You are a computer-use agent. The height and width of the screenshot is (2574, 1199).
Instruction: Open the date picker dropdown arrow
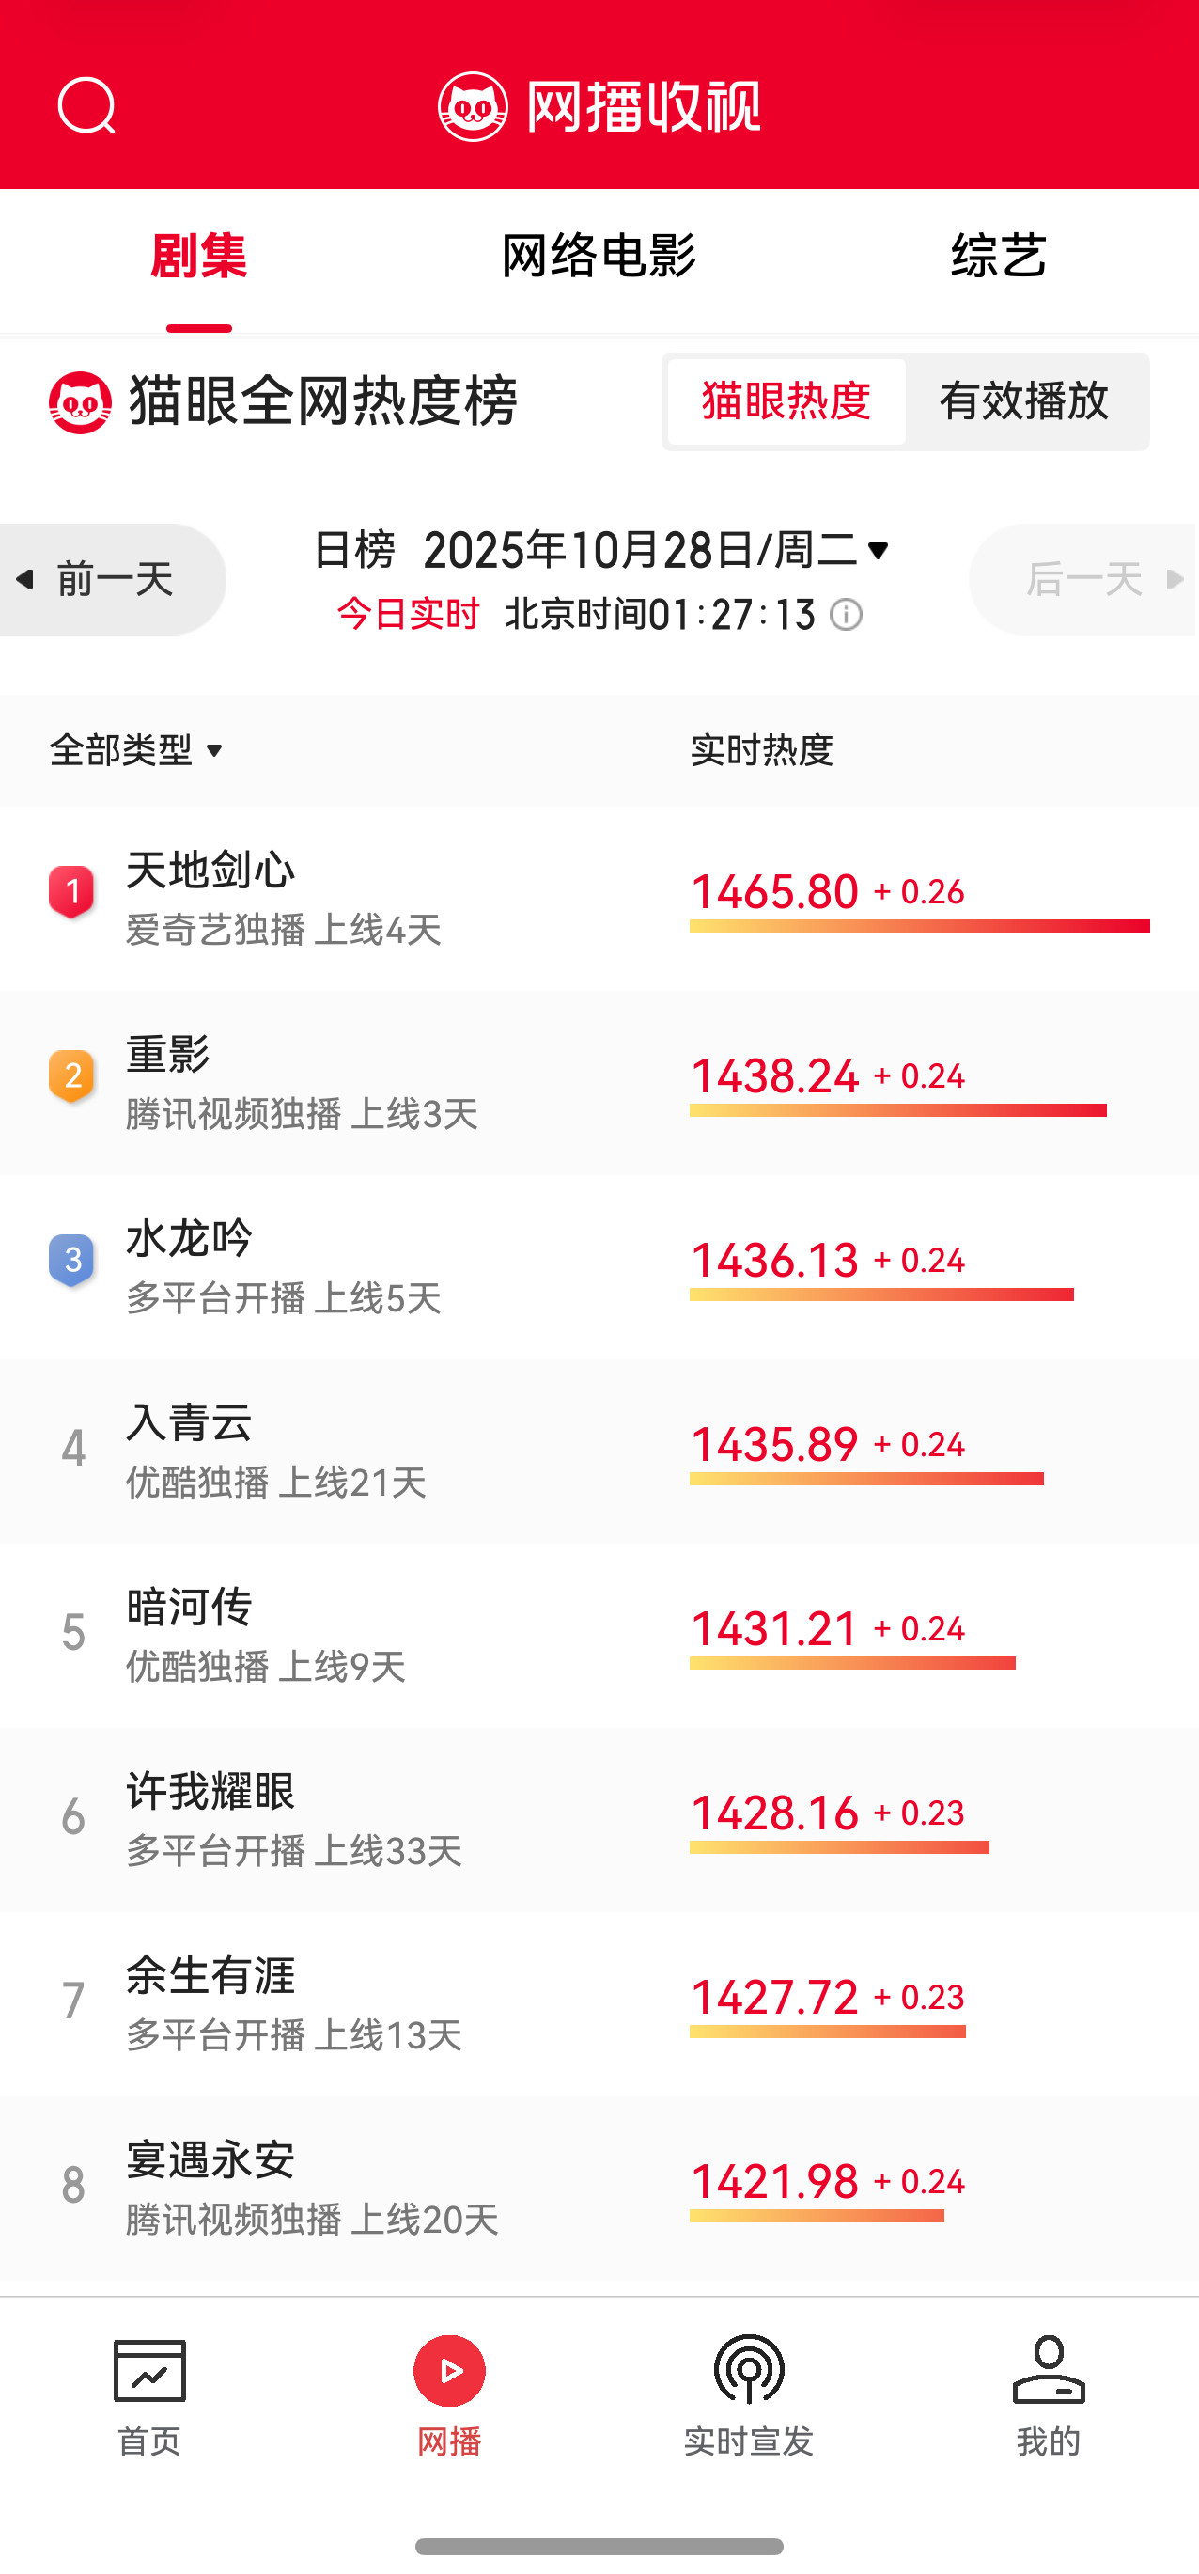(x=880, y=551)
